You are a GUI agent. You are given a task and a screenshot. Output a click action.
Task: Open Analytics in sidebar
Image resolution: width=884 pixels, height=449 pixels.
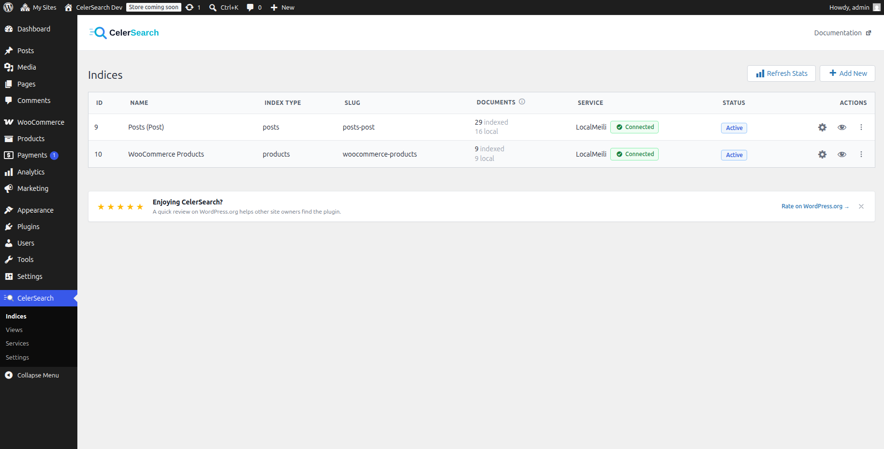click(39, 172)
